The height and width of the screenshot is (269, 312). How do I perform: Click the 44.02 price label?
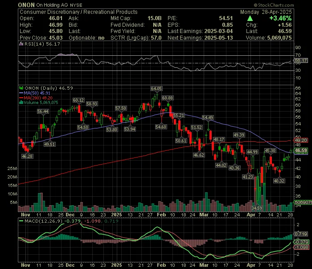[x=221, y=165]
